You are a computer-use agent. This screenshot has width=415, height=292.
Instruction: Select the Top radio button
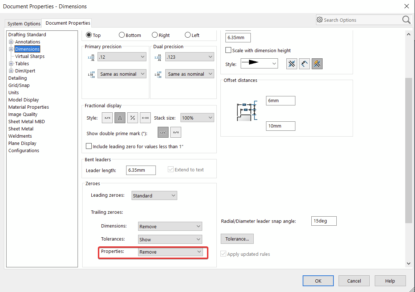[89, 35]
